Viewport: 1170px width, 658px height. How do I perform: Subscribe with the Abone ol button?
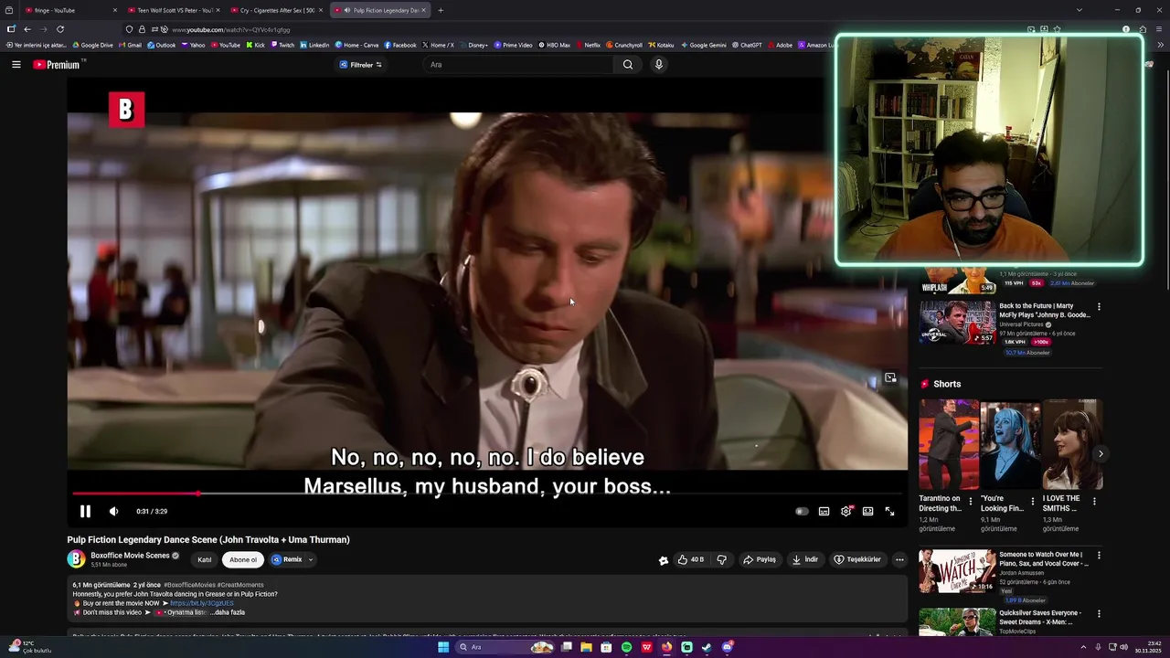[x=243, y=559]
